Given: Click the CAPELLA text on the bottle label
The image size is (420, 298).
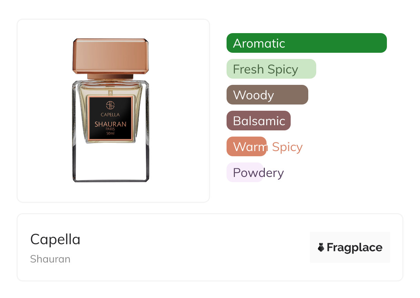Looking at the screenshot, I should 110,115.
